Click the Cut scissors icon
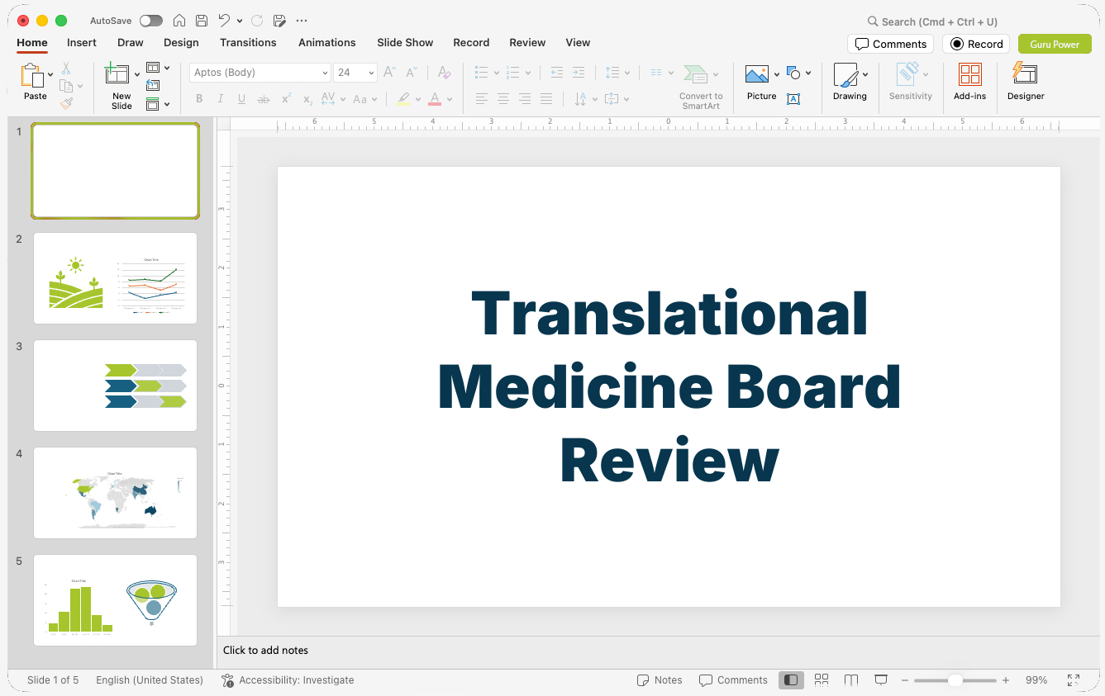 [x=66, y=69]
